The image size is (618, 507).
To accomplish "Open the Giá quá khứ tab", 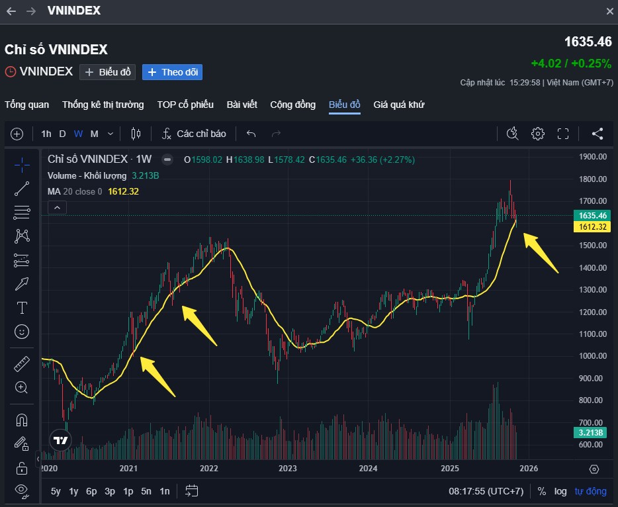I will [398, 105].
